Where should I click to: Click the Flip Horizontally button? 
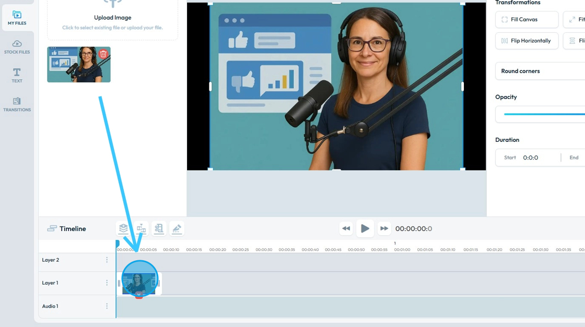527,41
